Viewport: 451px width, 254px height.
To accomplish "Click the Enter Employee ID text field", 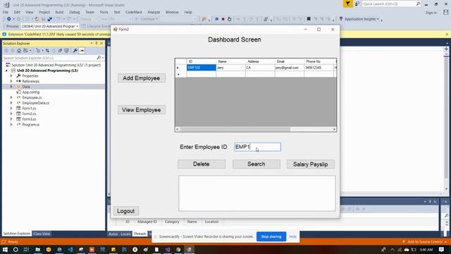I will (x=257, y=147).
